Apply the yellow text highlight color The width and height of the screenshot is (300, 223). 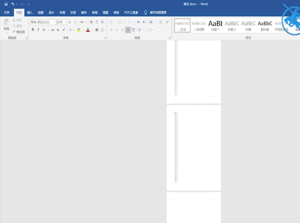(79, 30)
